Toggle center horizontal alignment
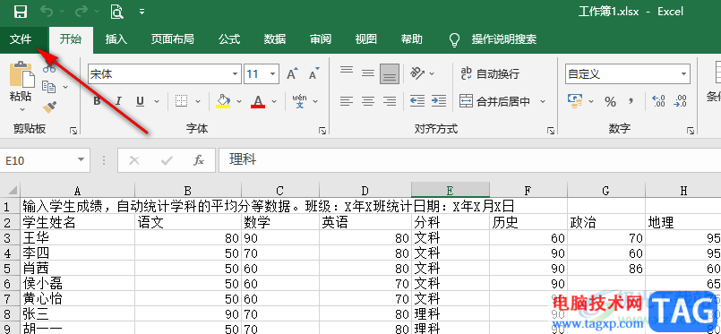The width and height of the screenshot is (721, 334). click(x=368, y=101)
